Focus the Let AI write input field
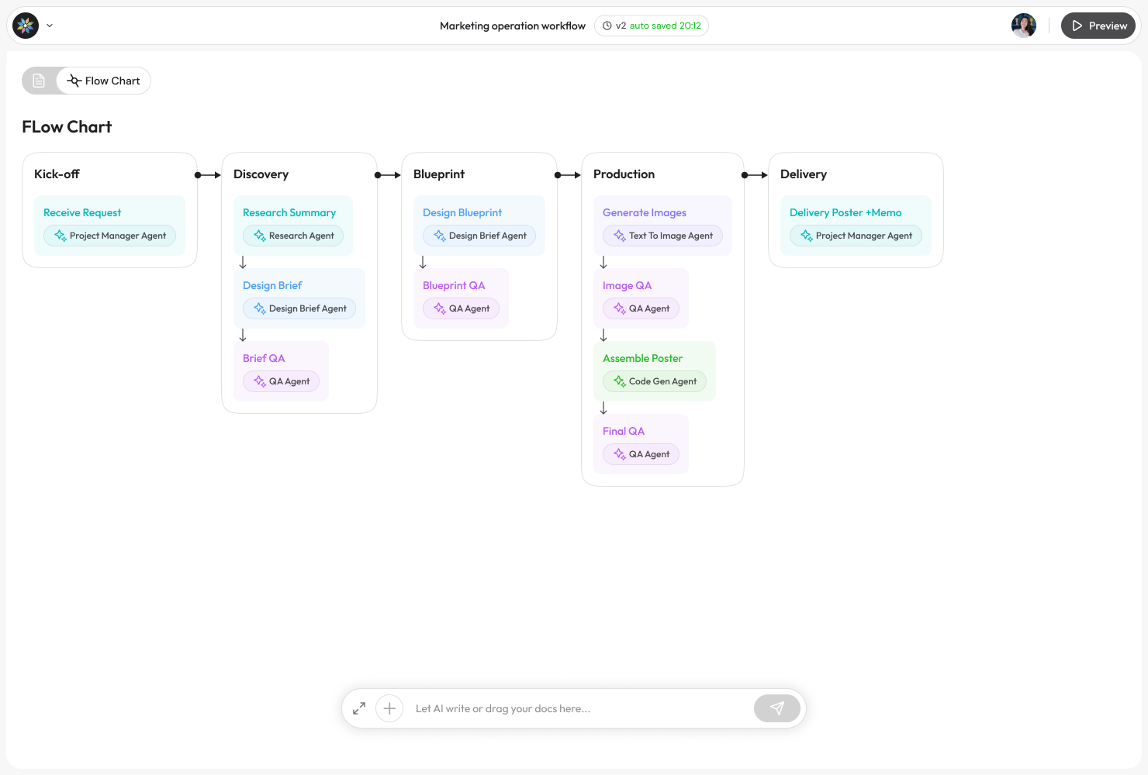 coord(574,708)
